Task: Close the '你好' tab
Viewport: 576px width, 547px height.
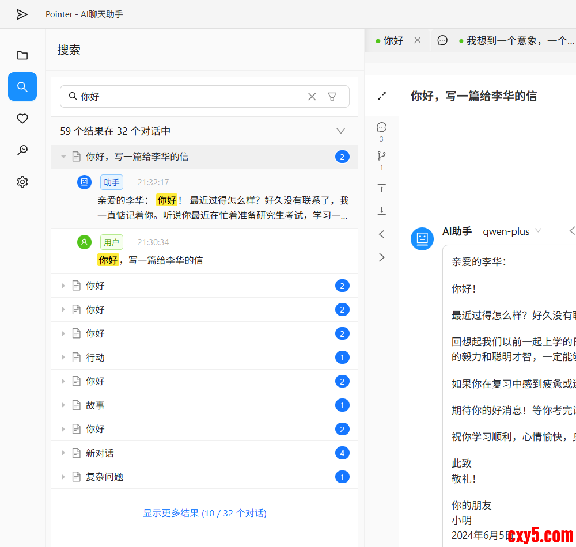Action: [x=418, y=40]
